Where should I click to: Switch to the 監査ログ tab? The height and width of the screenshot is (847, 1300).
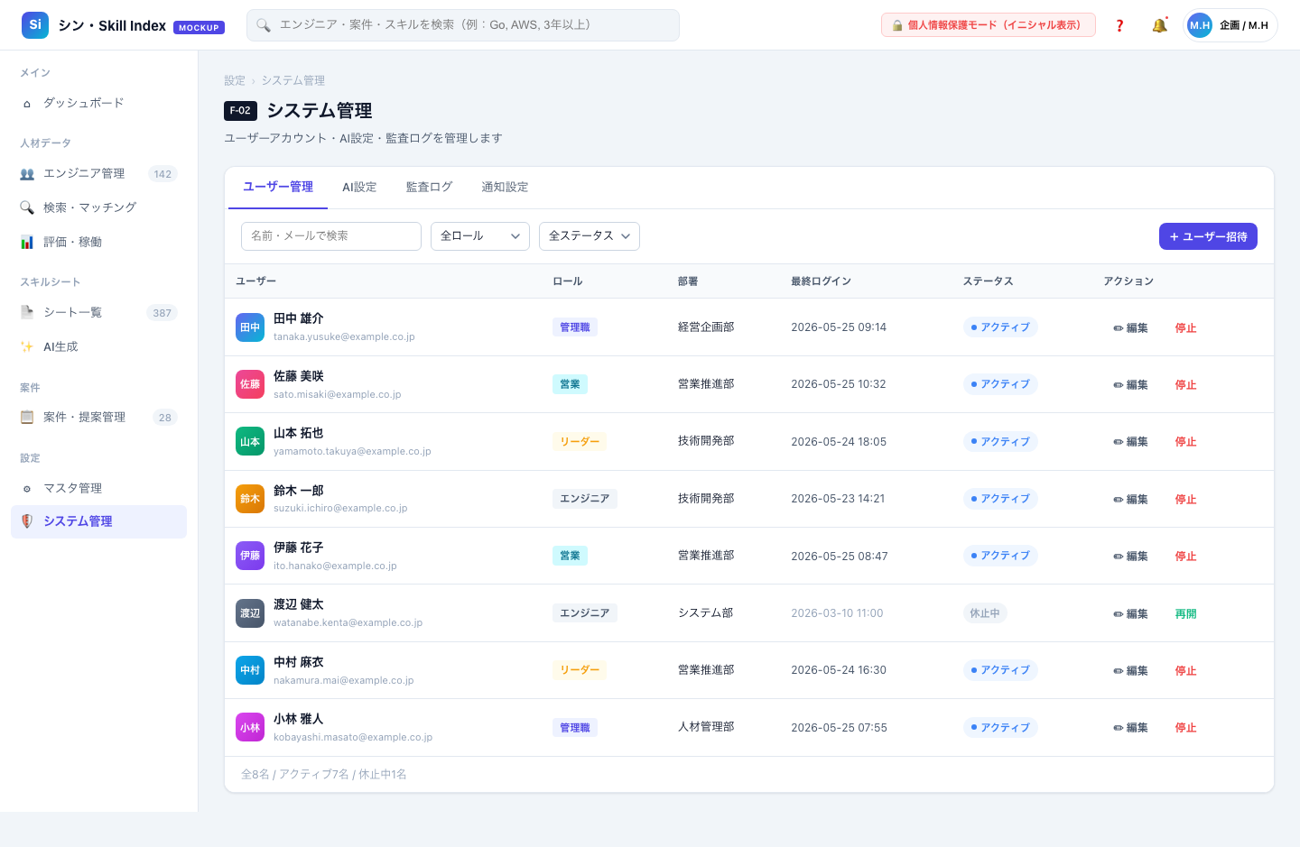429,187
